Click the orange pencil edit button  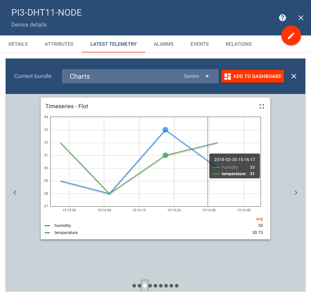(291, 35)
